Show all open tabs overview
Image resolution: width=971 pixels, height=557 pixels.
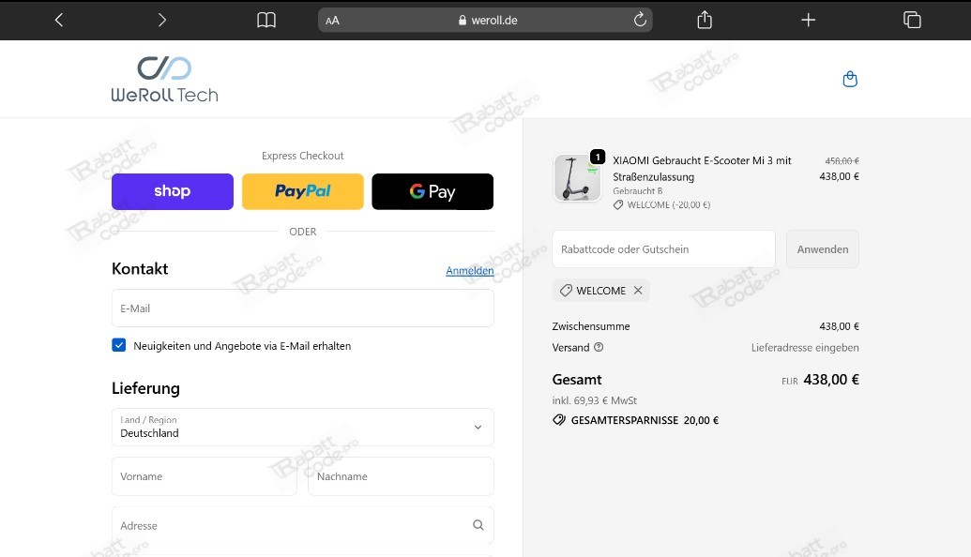coord(911,20)
